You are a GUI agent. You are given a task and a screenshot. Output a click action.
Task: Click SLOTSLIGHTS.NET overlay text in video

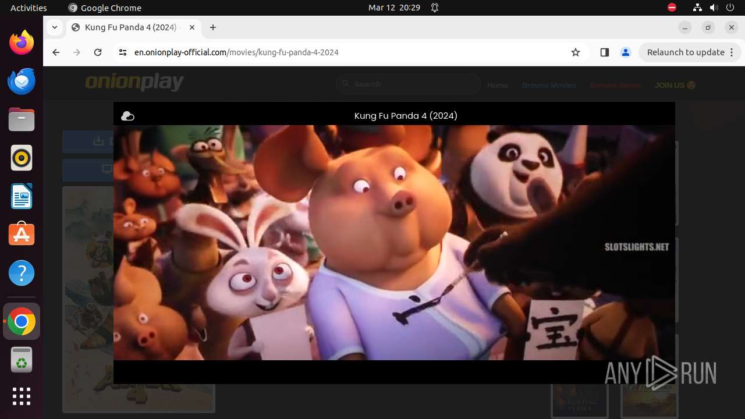tap(637, 247)
